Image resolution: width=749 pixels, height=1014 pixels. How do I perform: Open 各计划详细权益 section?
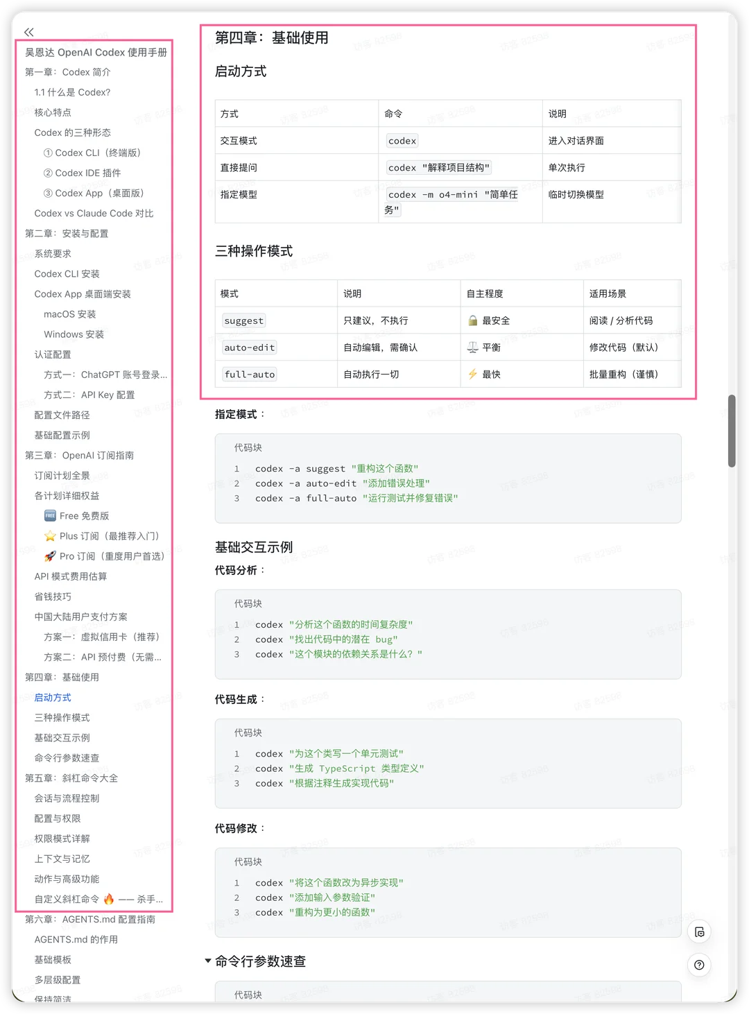pyautogui.click(x=67, y=495)
